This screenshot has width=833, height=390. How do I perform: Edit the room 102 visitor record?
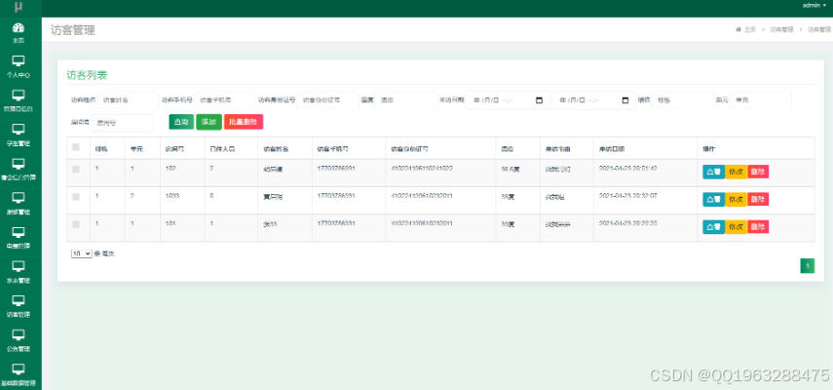736,172
